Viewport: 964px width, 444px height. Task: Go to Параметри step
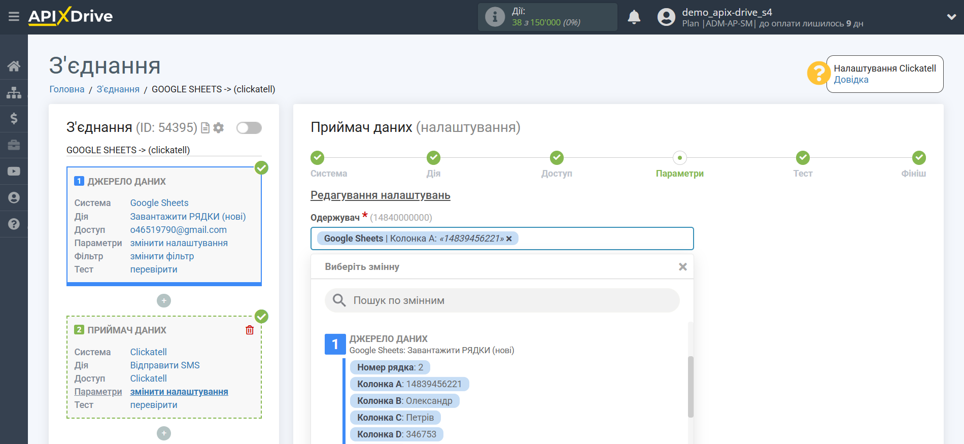coord(680,158)
